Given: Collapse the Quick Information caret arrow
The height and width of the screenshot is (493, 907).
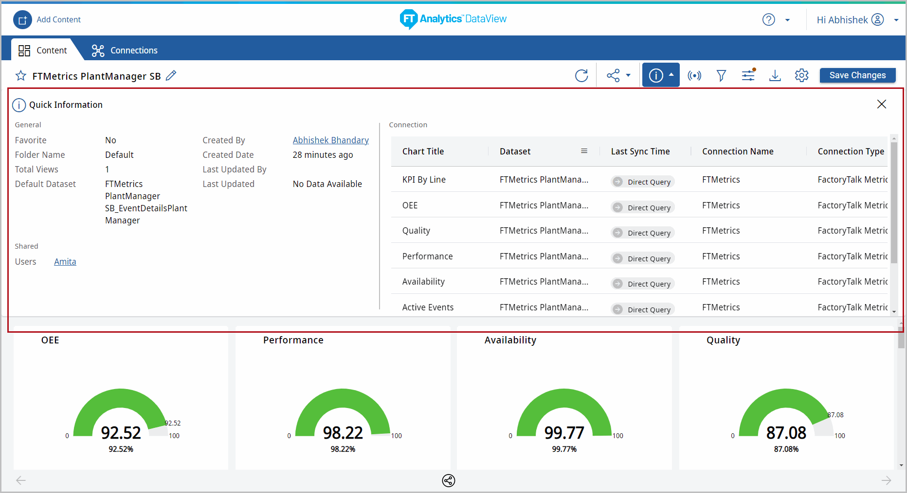Looking at the screenshot, I should click(671, 75).
